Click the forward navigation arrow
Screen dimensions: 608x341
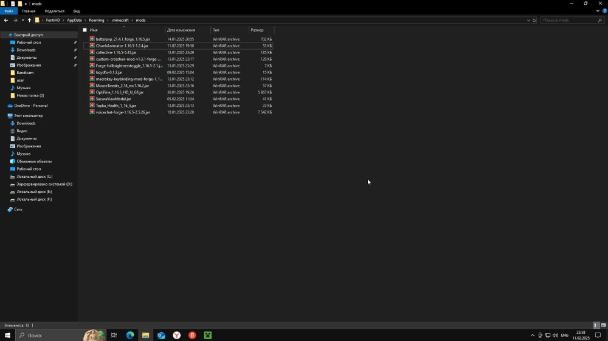(15, 20)
